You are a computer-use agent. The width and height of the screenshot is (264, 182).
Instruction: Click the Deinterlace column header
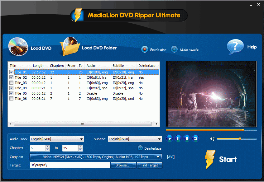coord(147,66)
